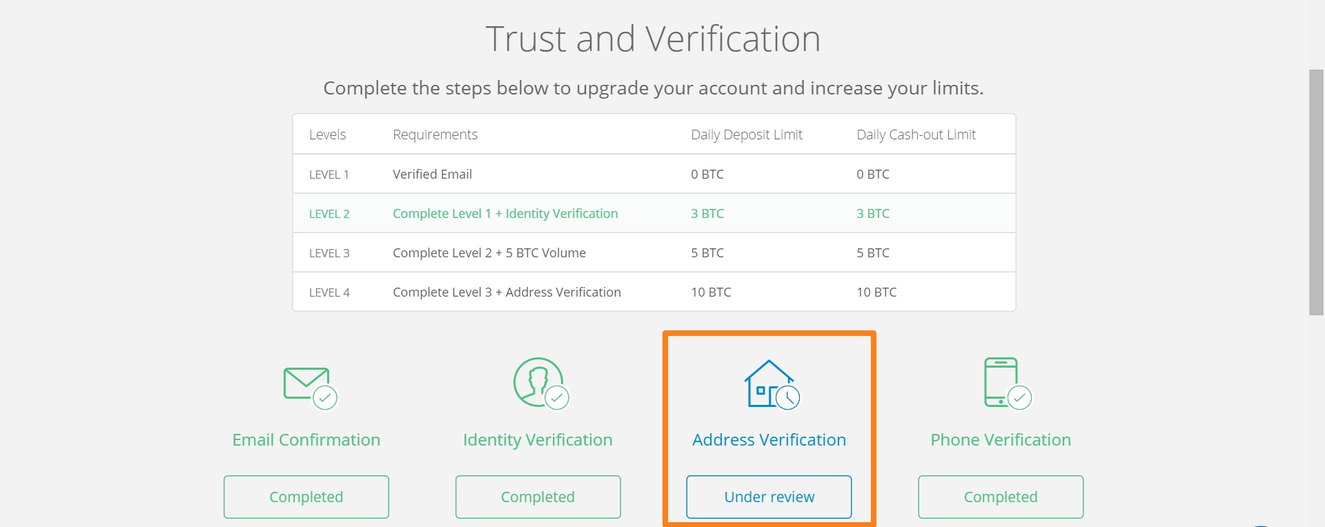Open the Identity Verification heading link
Viewport: 1325px width, 527px height.
coord(538,440)
